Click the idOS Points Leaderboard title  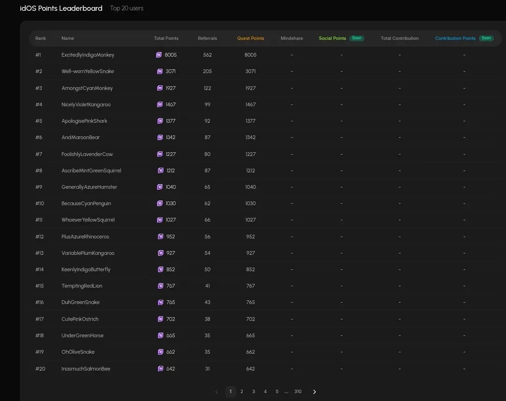coord(61,8)
